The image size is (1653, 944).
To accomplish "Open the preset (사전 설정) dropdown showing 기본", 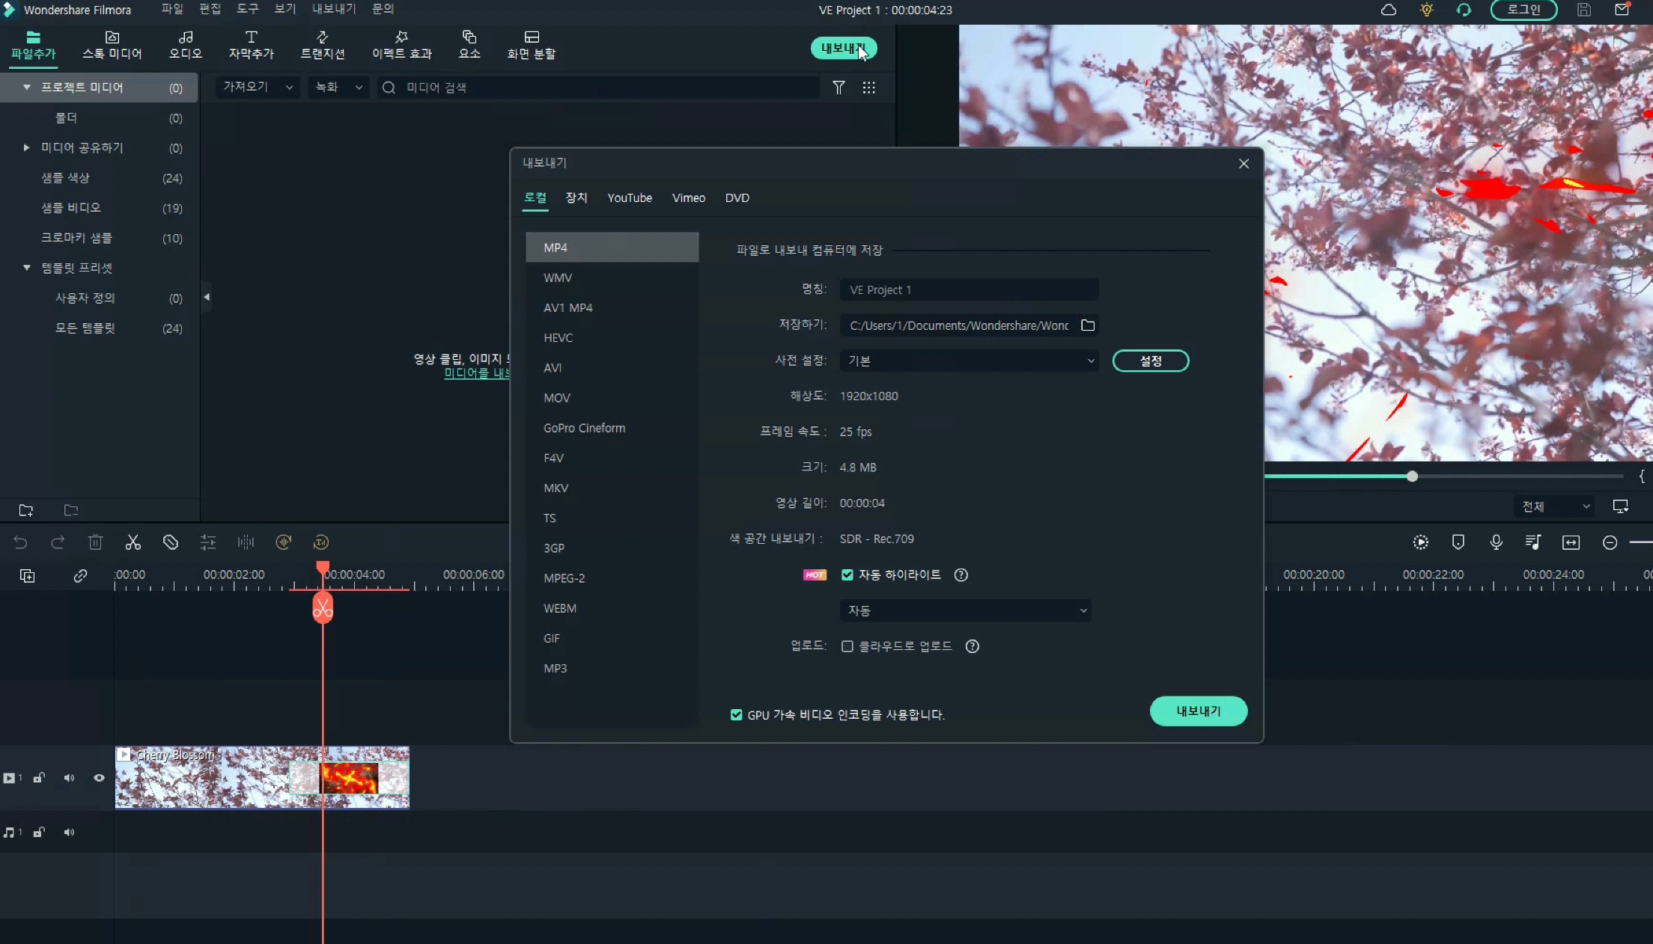I will pyautogui.click(x=969, y=361).
